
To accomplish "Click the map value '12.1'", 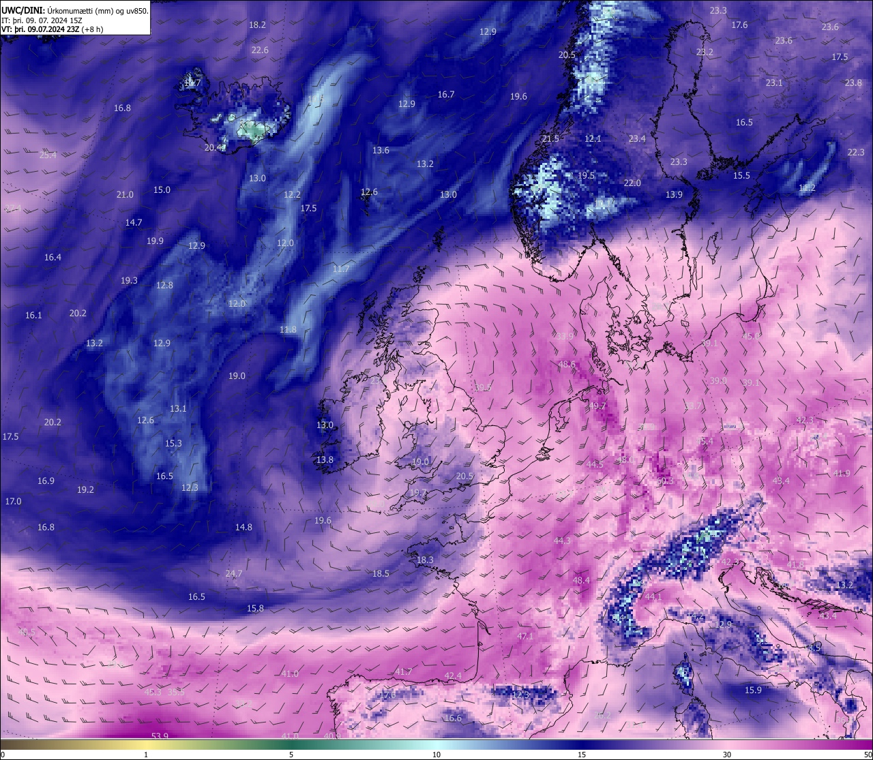I will pyautogui.click(x=593, y=138).
